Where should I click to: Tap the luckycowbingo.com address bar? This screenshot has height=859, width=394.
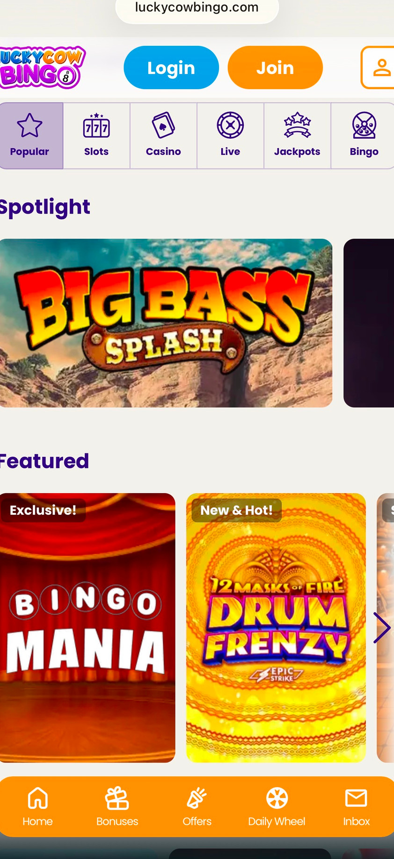pos(197,8)
